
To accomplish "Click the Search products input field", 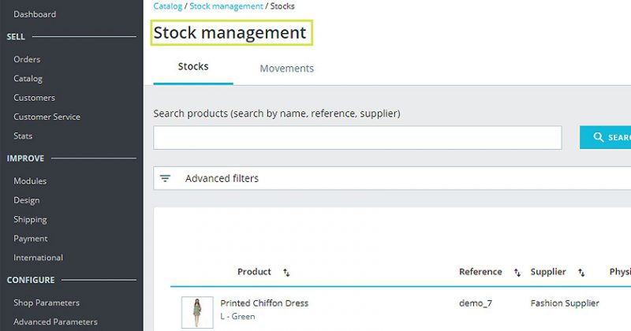I will (357, 138).
